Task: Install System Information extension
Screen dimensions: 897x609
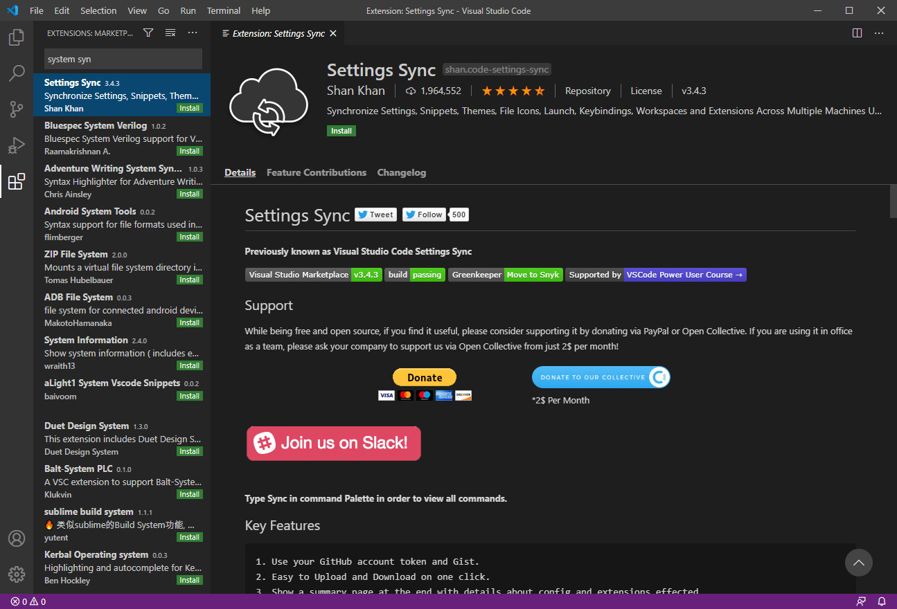Action: pos(190,365)
